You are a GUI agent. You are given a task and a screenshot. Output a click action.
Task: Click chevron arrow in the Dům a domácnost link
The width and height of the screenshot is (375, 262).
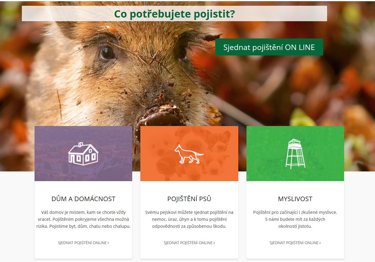point(108,243)
